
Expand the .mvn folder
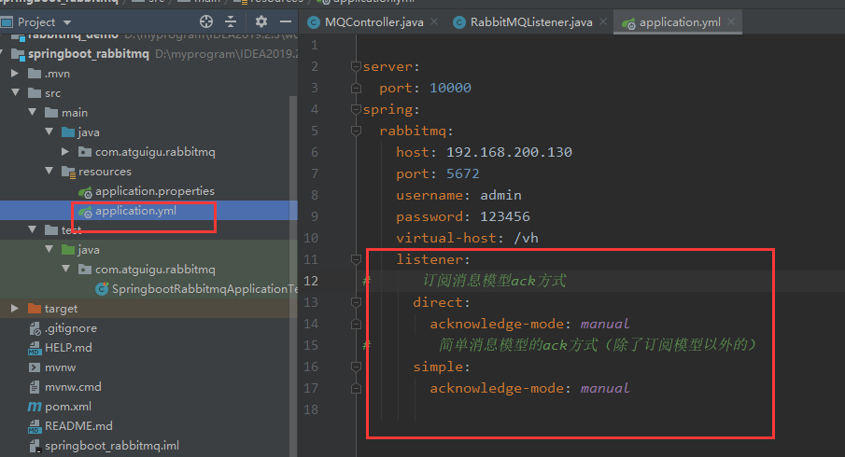15,73
